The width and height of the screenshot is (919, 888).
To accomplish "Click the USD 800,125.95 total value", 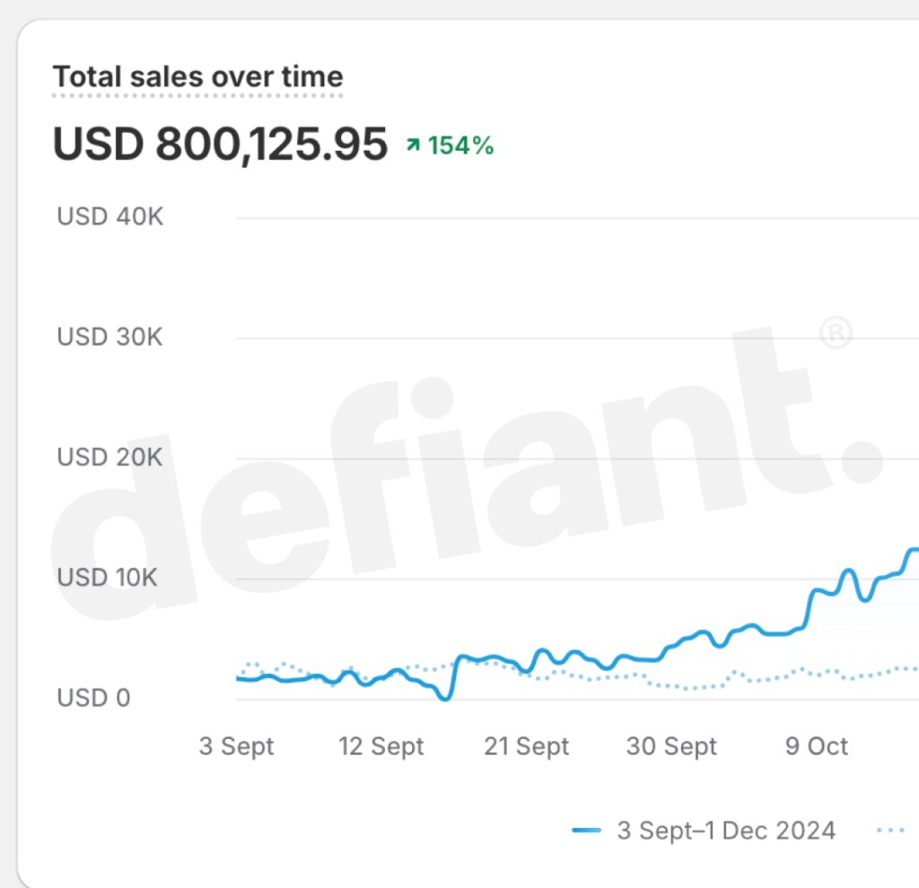I will 220,144.
